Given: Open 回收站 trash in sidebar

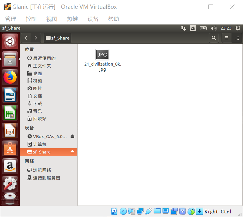Looking at the screenshot, I should 48,118.
